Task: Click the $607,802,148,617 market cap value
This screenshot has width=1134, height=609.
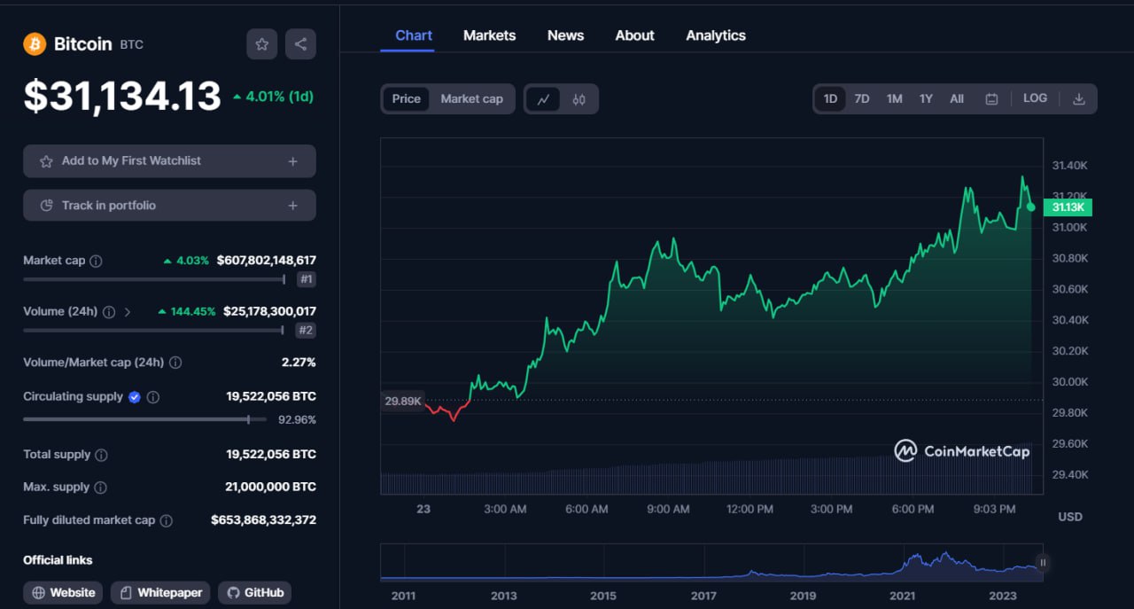Action: [x=266, y=261]
